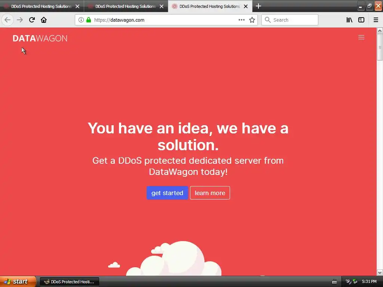Go back to the previous page

coord(7,20)
